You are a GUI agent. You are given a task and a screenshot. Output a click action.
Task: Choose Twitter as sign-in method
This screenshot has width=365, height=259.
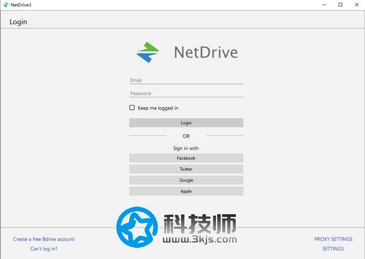(x=186, y=169)
